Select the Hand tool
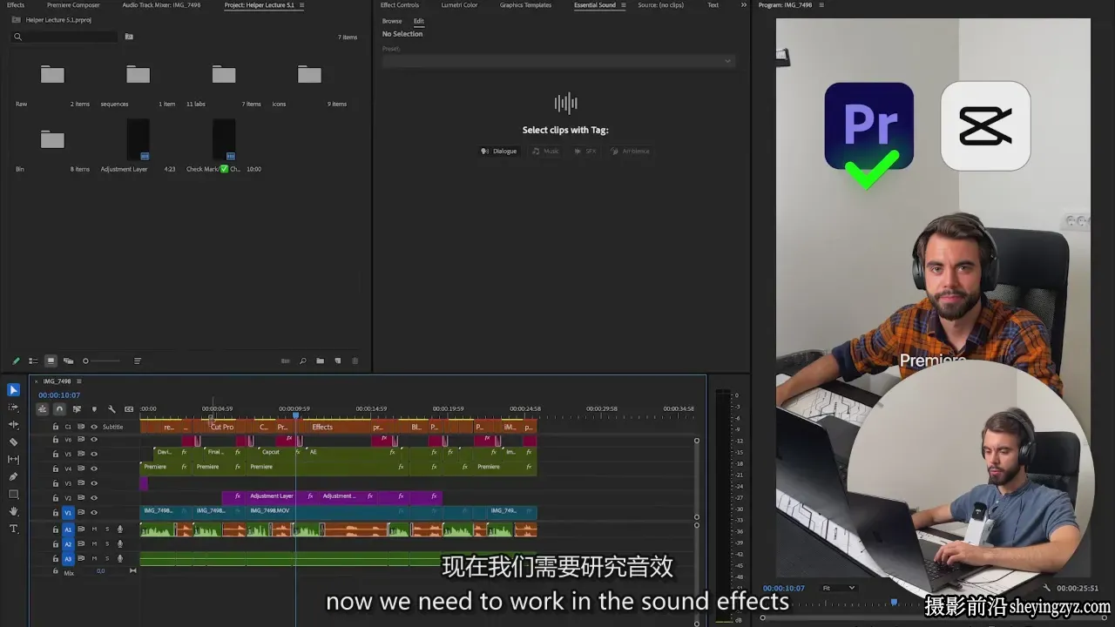Image resolution: width=1115 pixels, height=627 pixels. pos(13,512)
